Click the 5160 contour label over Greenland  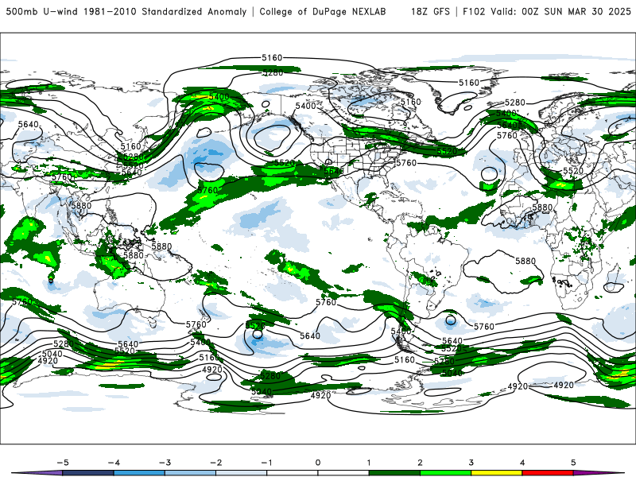click(469, 83)
